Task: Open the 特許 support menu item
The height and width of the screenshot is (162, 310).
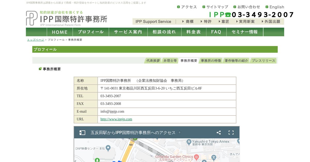Action: [206, 22]
